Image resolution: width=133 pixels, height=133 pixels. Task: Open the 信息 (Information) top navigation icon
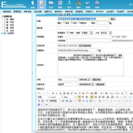42,4
